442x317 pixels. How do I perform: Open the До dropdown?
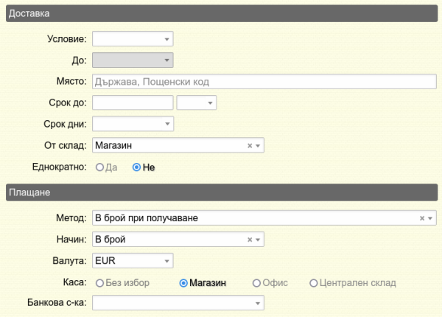click(133, 60)
